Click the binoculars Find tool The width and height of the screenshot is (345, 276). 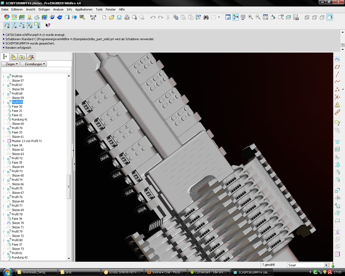coord(206,18)
